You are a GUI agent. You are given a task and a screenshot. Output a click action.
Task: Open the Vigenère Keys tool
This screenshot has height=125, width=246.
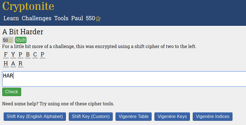click(172, 116)
